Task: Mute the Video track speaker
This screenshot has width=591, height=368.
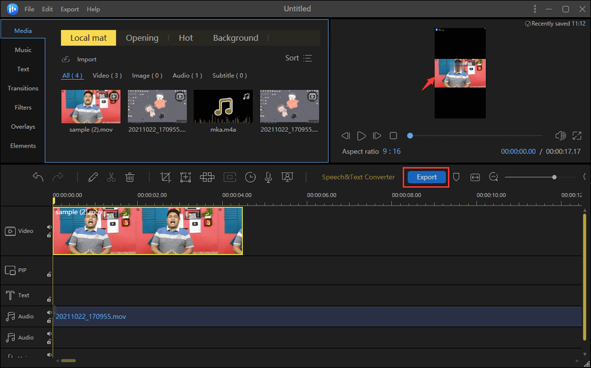Action: pyautogui.click(x=49, y=227)
